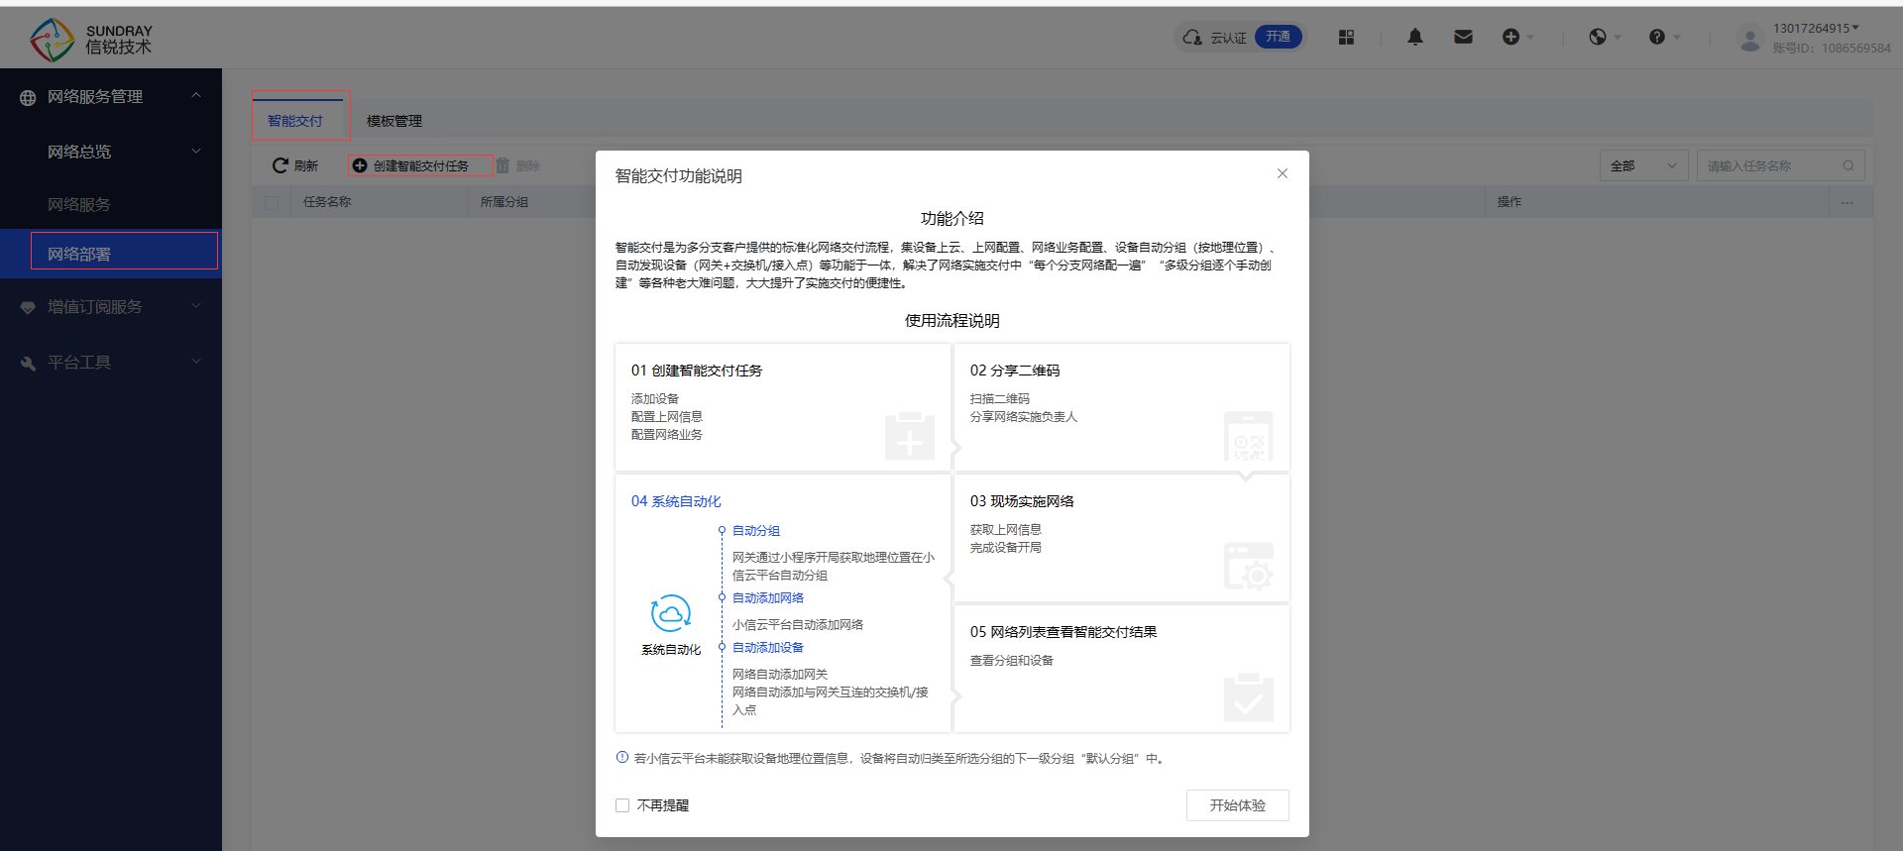The width and height of the screenshot is (1903, 851).
Task: Toggle the select-all checkbox in table header
Action: coord(272,202)
